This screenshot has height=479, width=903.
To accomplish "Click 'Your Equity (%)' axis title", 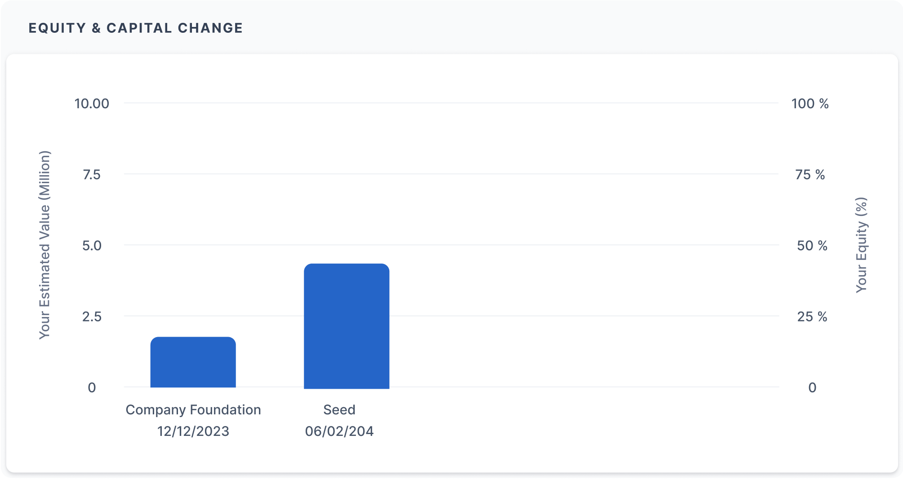I will (x=861, y=245).
